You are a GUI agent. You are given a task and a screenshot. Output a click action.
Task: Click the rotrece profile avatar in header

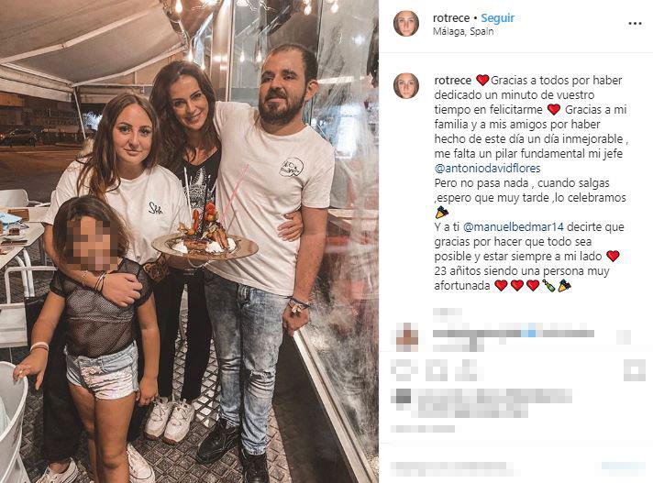coord(406,24)
